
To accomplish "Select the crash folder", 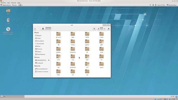I will click(102, 35).
